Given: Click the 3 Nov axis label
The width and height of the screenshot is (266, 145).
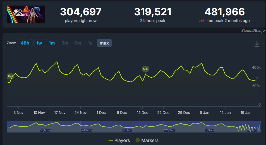Looking at the screenshot, I should [18, 112].
